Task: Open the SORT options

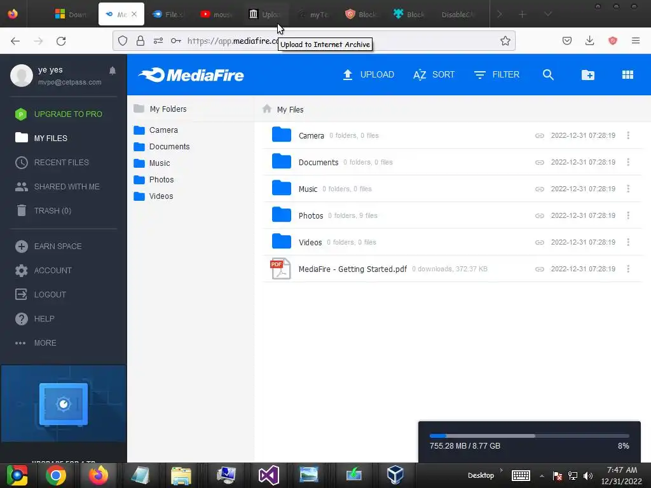Action: pyautogui.click(x=434, y=75)
